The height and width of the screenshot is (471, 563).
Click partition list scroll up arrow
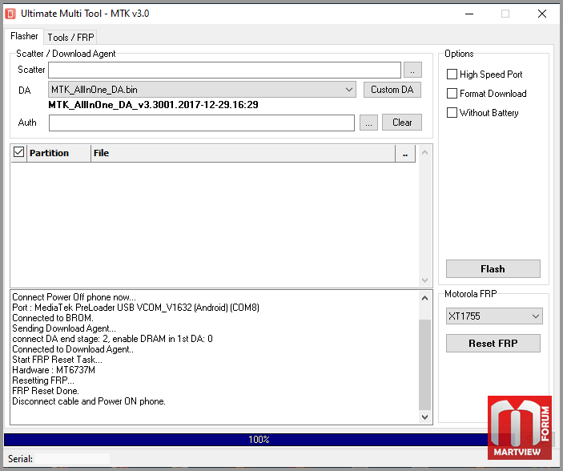click(x=424, y=153)
